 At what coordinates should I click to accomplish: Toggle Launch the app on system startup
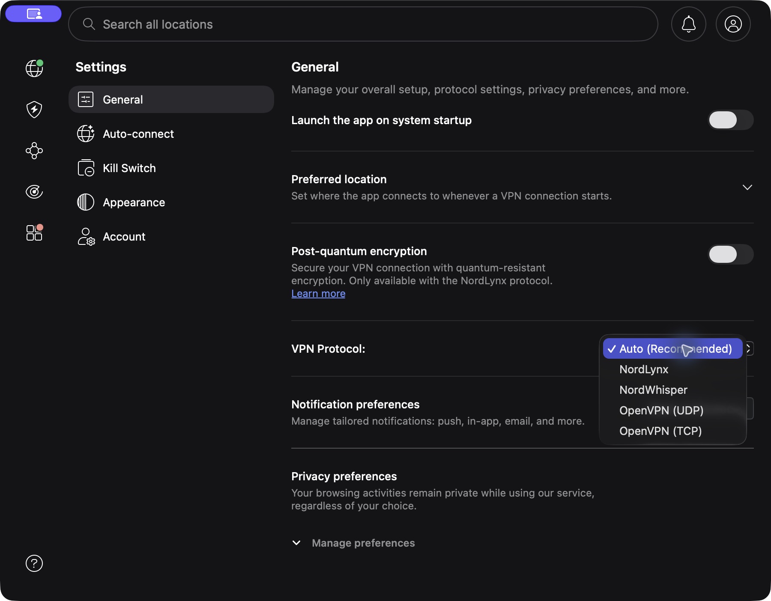point(731,120)
